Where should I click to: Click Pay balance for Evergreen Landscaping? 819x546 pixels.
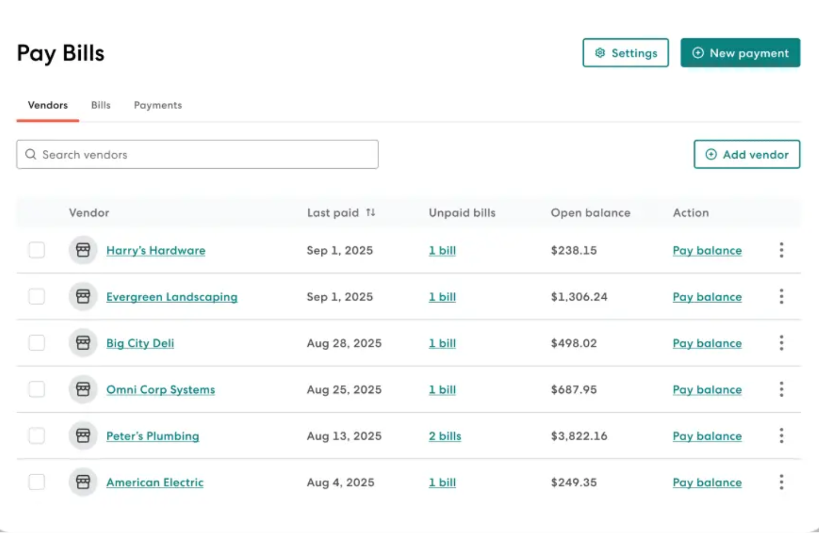point(707,297)
